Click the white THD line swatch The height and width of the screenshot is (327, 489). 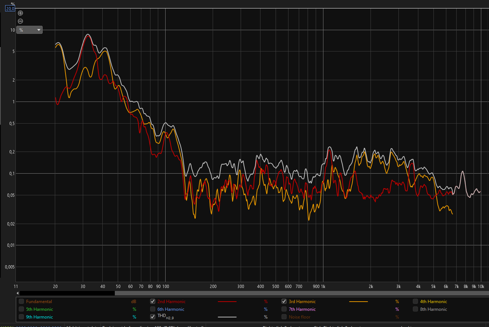point(227,317)
